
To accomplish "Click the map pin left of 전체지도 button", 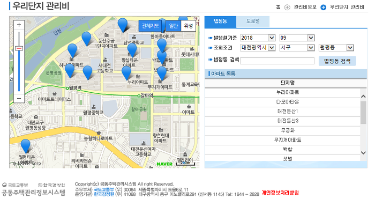I will [123, 25].
